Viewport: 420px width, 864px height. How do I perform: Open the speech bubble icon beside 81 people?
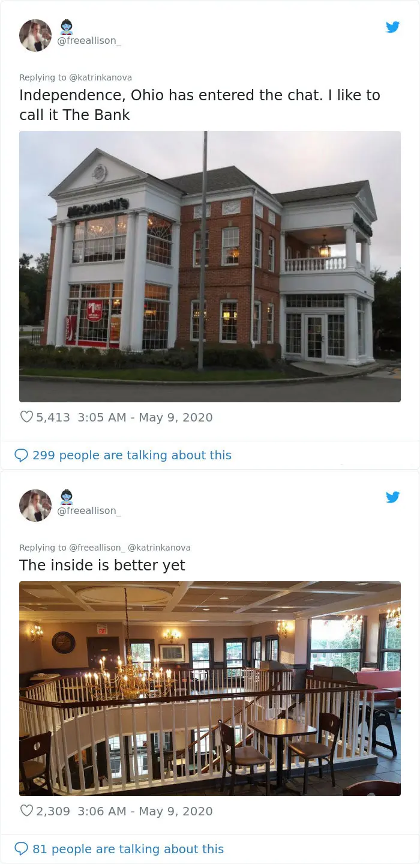coord(21,849)
